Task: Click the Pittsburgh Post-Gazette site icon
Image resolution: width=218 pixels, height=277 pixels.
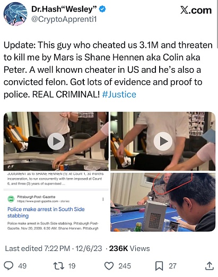Action: 11,199
